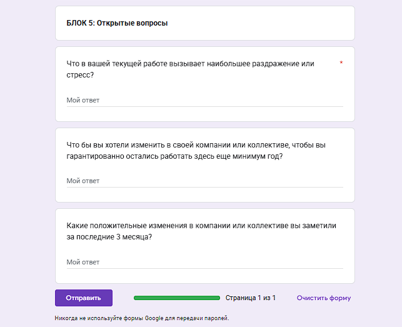
Task: Click the Очистить форму link
Action: (323, 298)
